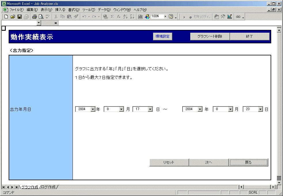The width and height of the screenshot is (283, 196).
Task: Open the 挿入(I) menu
Action: 60,10
